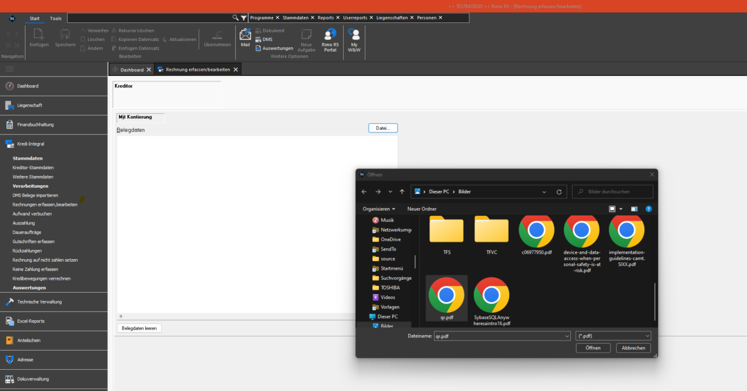
Task: Select the c06977950.pdf file thumbnail
Action: (536, 236)
